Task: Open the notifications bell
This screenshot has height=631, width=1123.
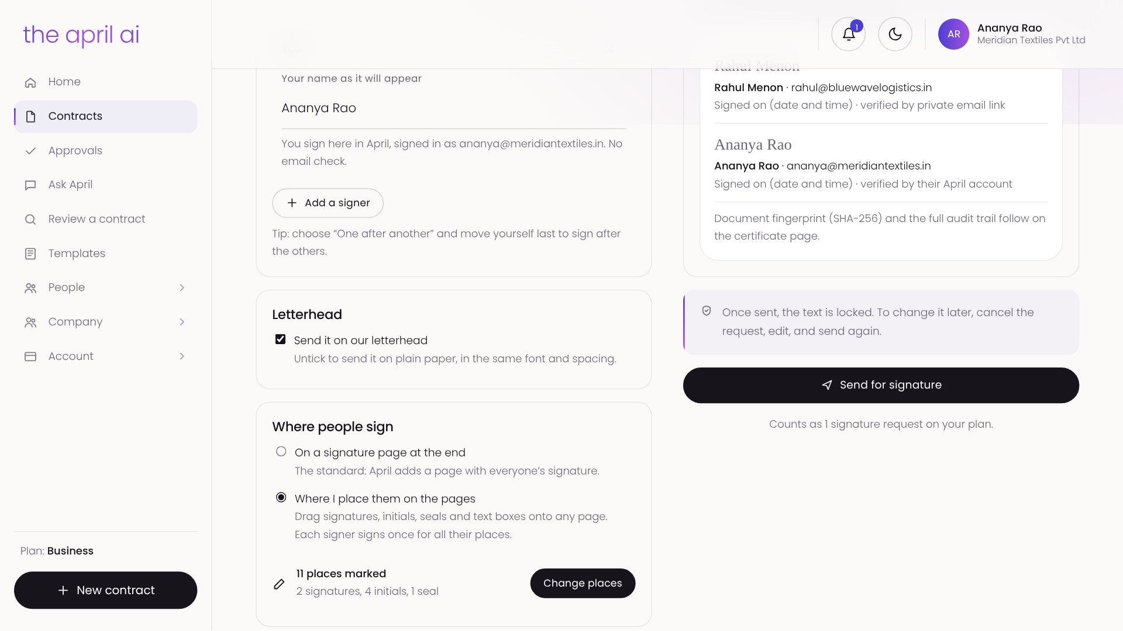Action: [x=848, y=34]
